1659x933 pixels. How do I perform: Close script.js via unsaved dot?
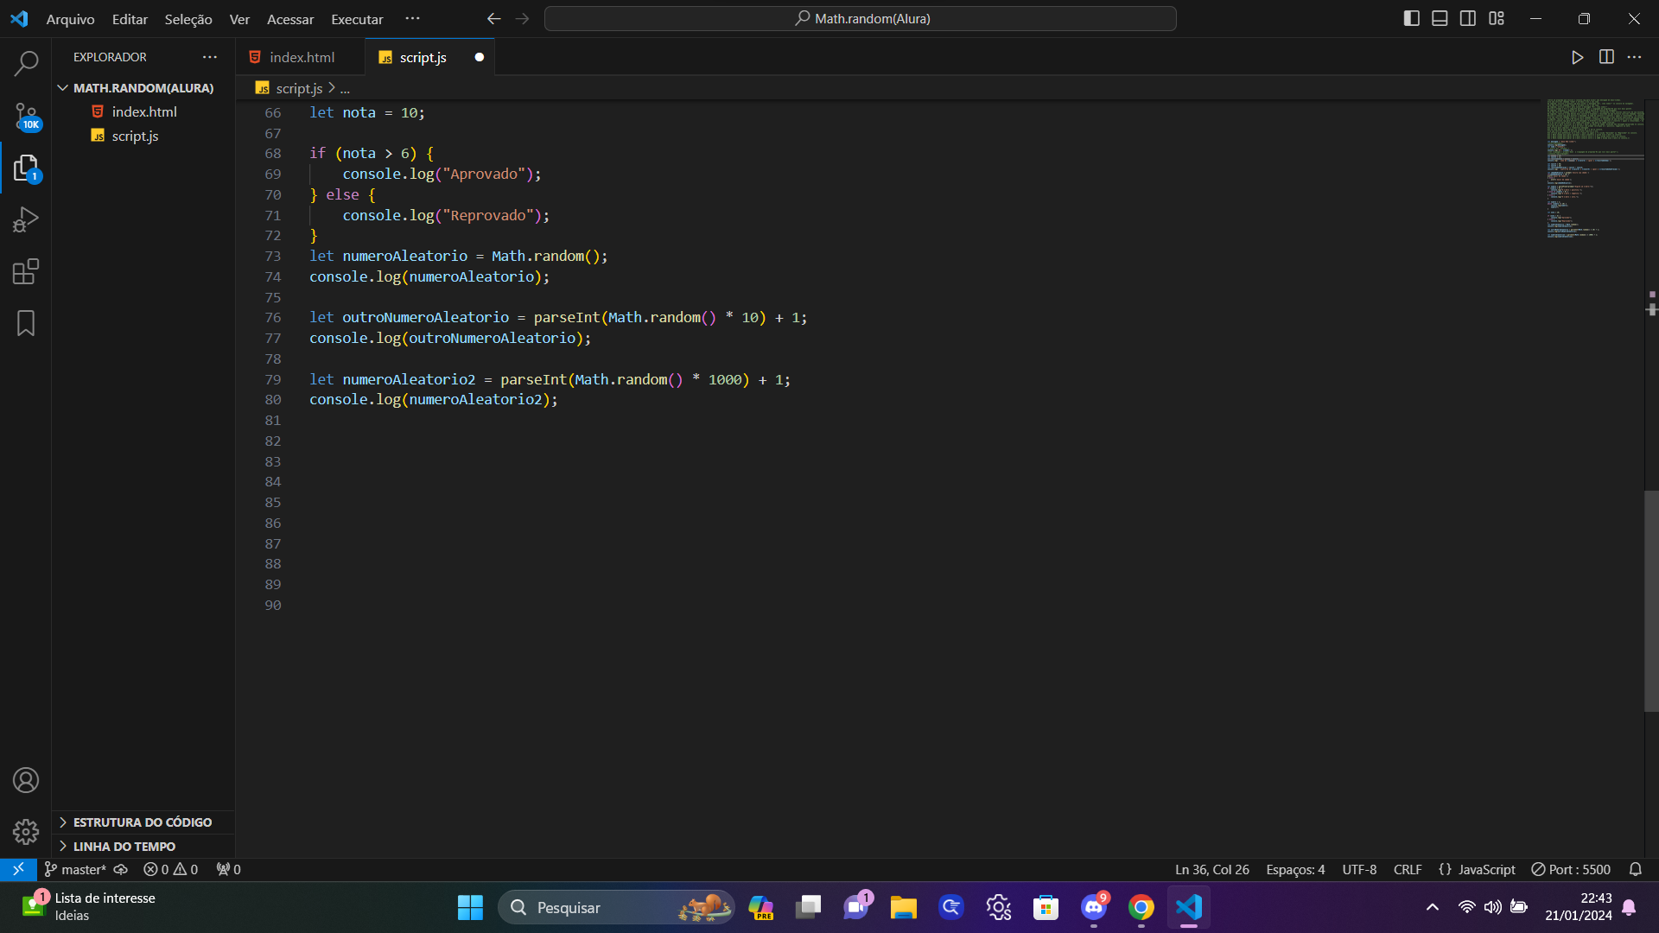pyautogui.click(x=480, y=57)
